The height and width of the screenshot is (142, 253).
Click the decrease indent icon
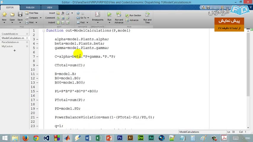[x=68, y=22]
